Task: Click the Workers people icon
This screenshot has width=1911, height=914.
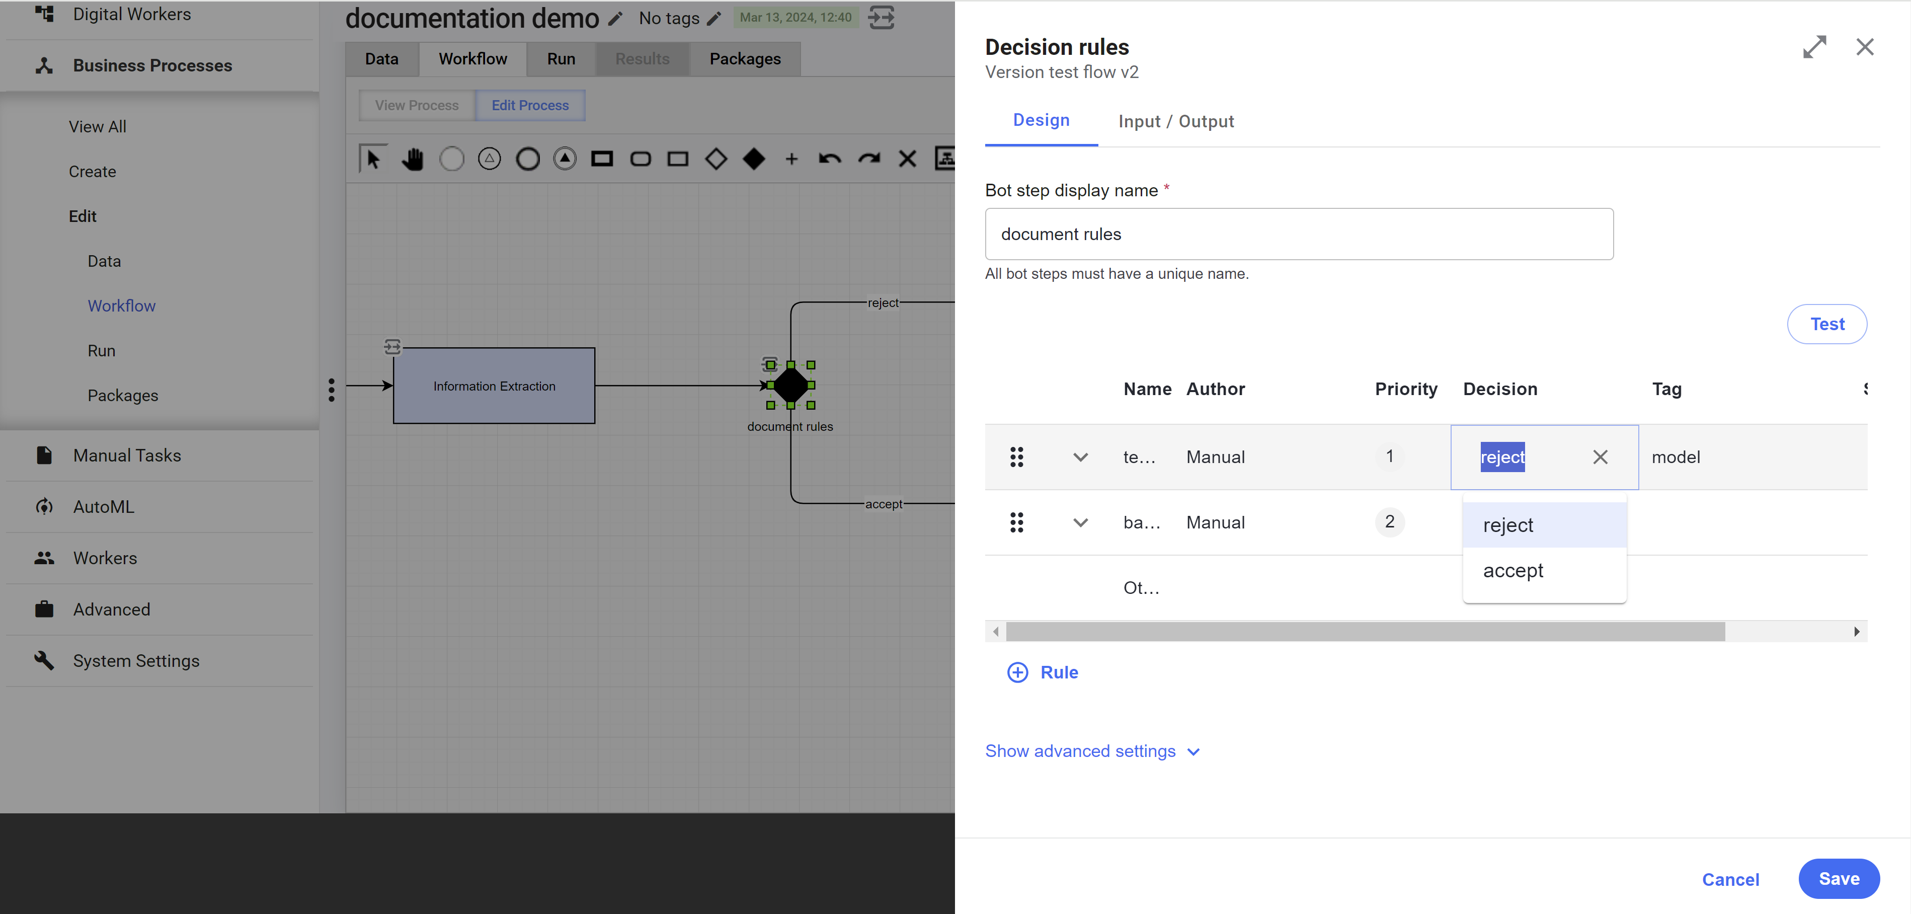Action: pyautogui.click(x=44, y=558)
